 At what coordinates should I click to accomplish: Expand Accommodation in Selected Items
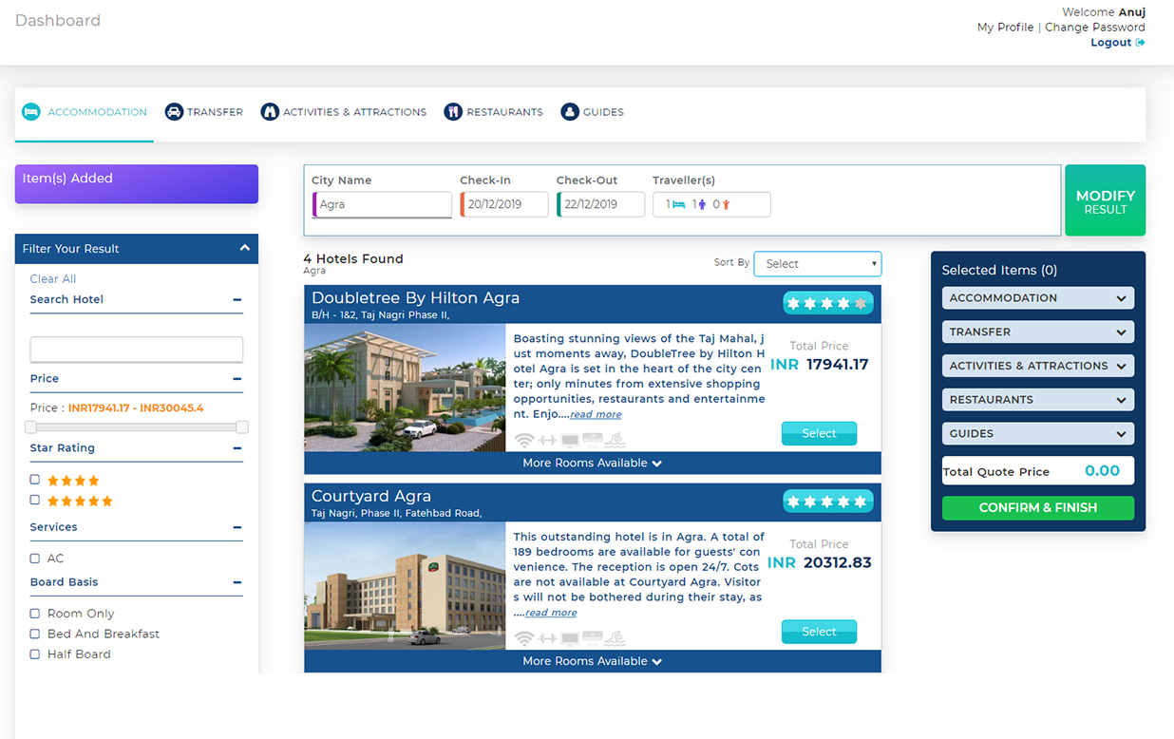[x=1038, y=298]
